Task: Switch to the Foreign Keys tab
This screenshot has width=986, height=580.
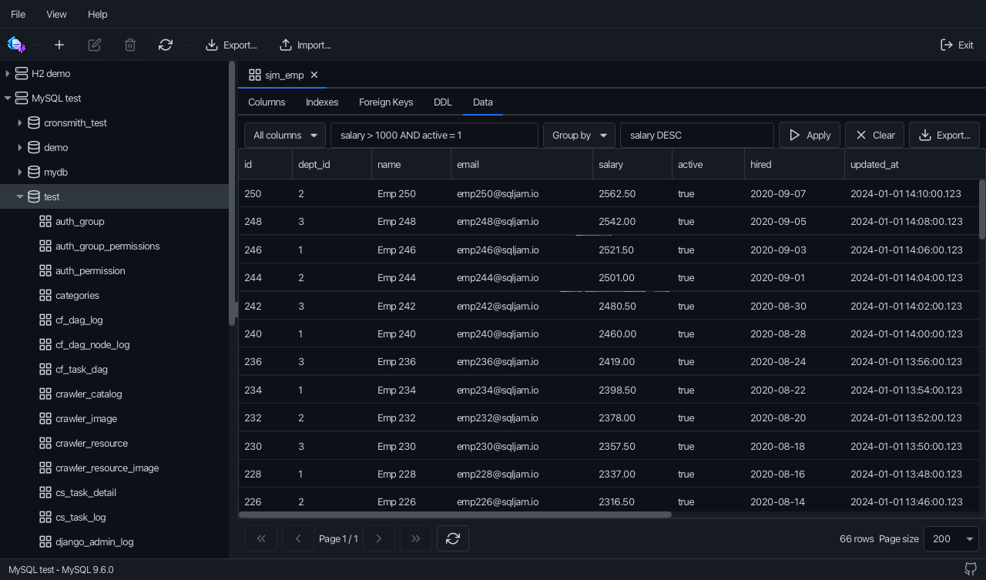Action: (386, 102)
